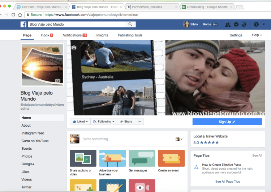Select Twitter in the sidebar
This screenshot has width=271, height=192.
tap(26, 187)
